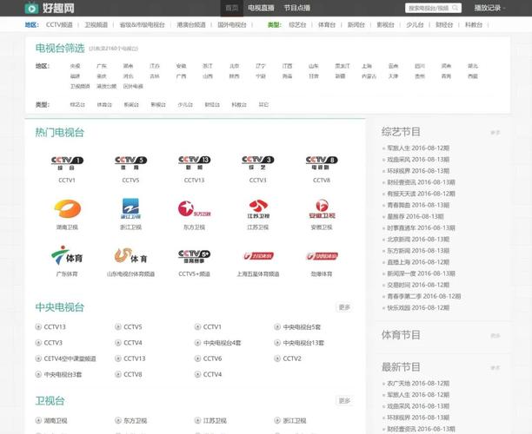Open the 劲爆体育 channel logo

(322, 256)
